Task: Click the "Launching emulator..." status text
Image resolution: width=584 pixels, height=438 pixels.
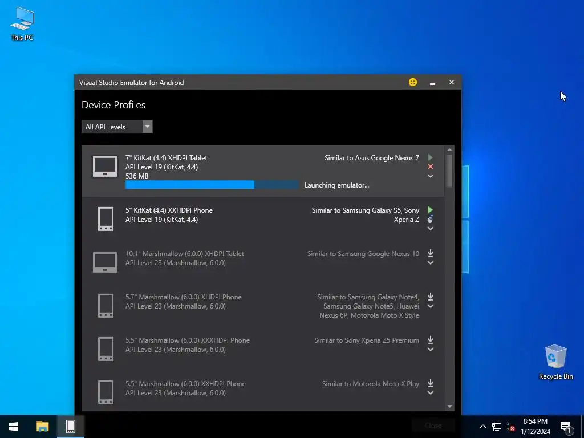Action: [336, 185]
